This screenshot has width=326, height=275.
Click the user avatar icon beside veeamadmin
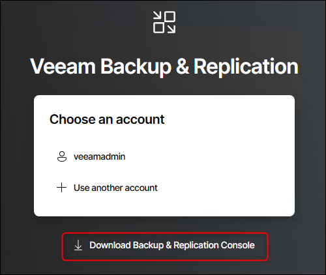click(62, 156)
